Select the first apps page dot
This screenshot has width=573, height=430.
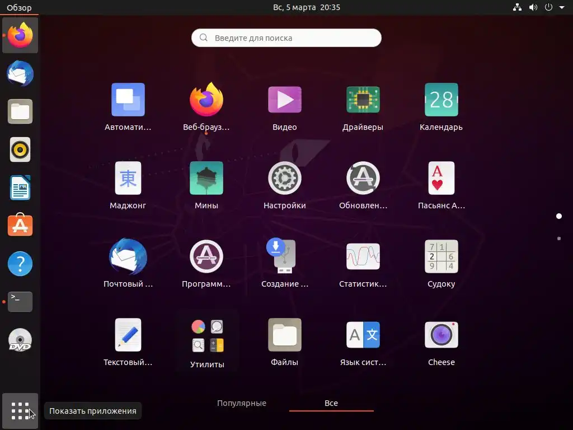559,216
